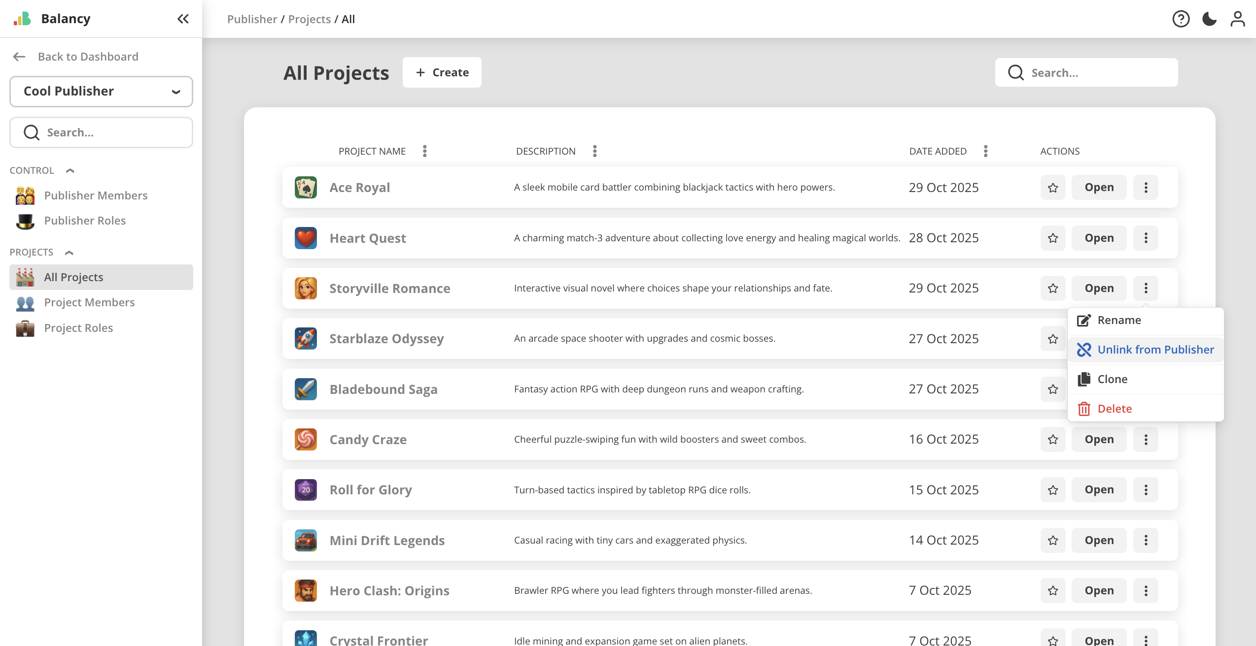1256x646 pixels.
Task: Open Date Added column options menu
Action: (x=985, y=151)
